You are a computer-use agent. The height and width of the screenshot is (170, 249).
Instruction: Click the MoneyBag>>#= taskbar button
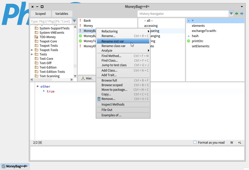coord(15,166)
